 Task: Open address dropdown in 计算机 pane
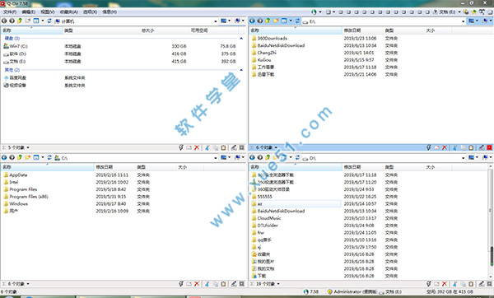pos(216,21)
